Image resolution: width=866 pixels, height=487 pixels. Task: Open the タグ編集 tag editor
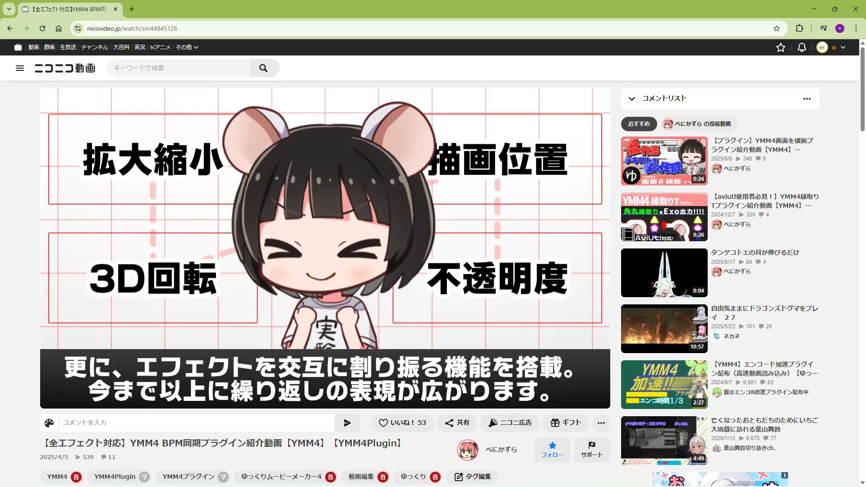473,477
